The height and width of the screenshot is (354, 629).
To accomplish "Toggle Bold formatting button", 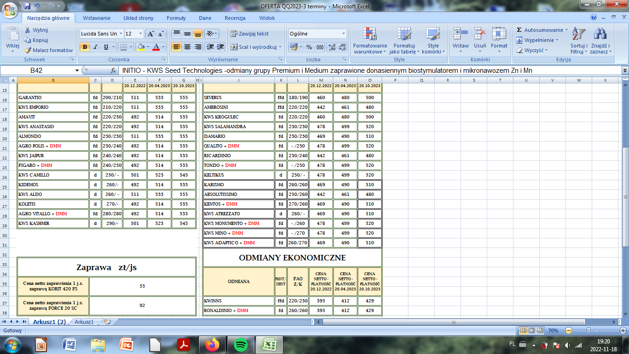I will [x=85, y=47].
